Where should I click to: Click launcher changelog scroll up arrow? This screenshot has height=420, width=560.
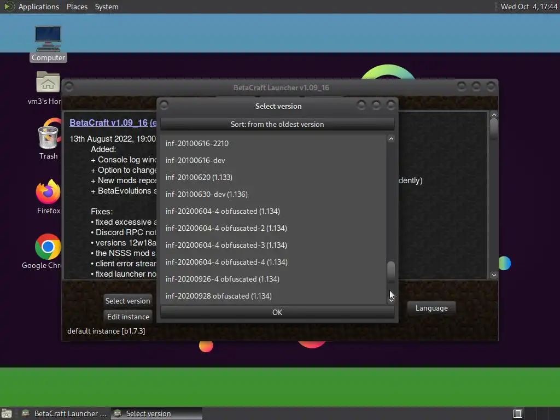point(494,115)
